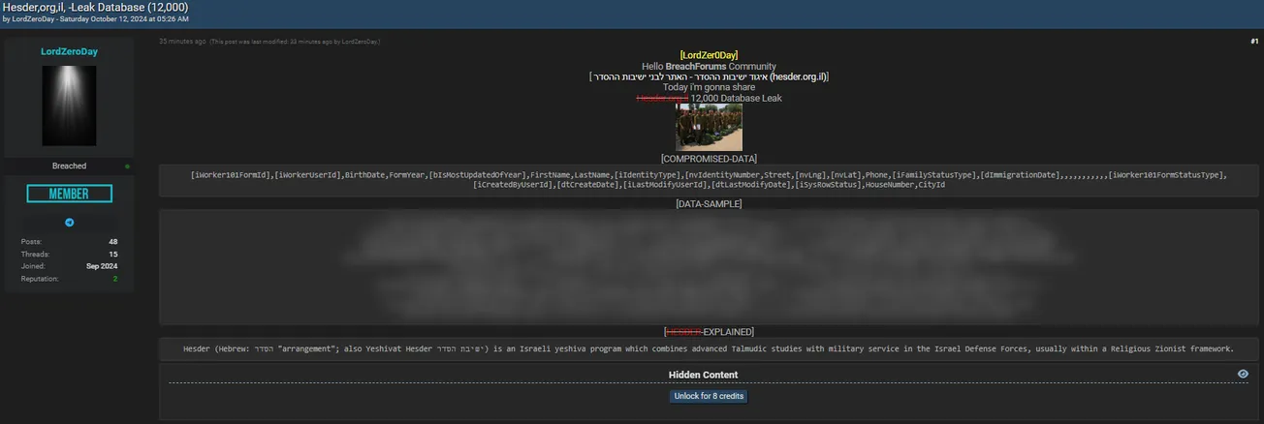Click the soldiers photo thumbnail in post
The height and width of the screenshot is (424, 1264).
coord(709,127)
